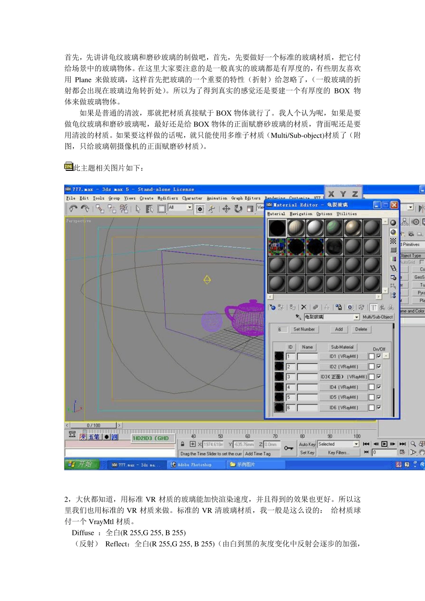The height and width of the screenshot is (601, 425).
Task: Click the Video Color Check icon
Action: pos(393,259)
